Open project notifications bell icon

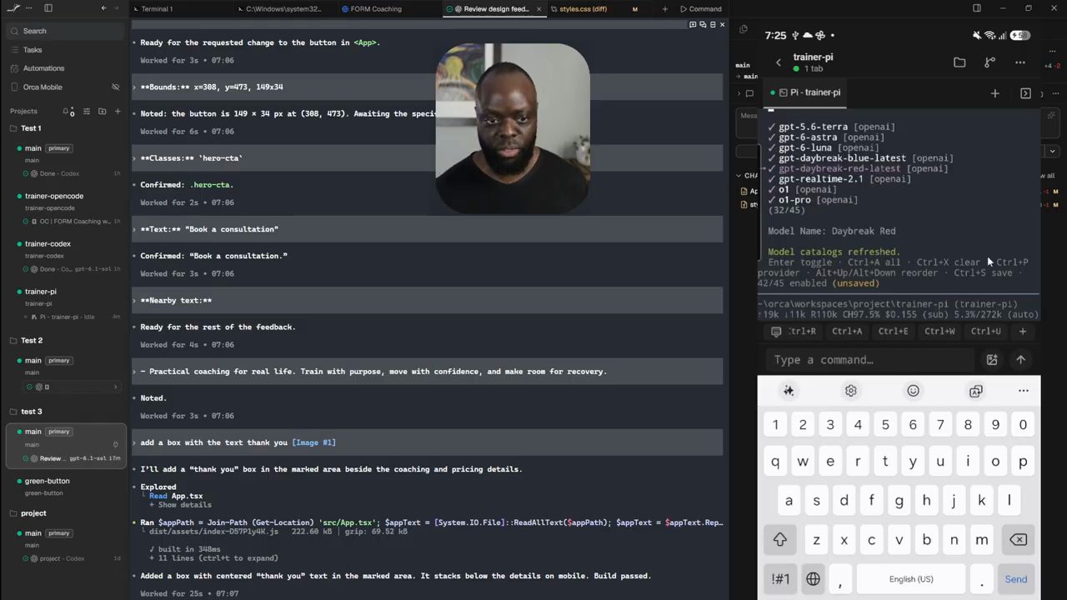click(66, 111)
